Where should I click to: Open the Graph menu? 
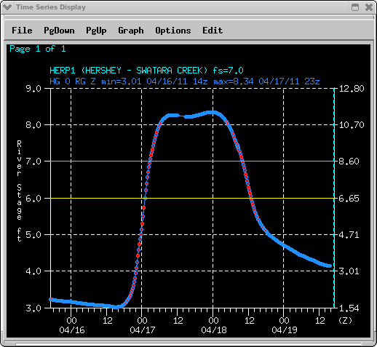coord(131,31)
